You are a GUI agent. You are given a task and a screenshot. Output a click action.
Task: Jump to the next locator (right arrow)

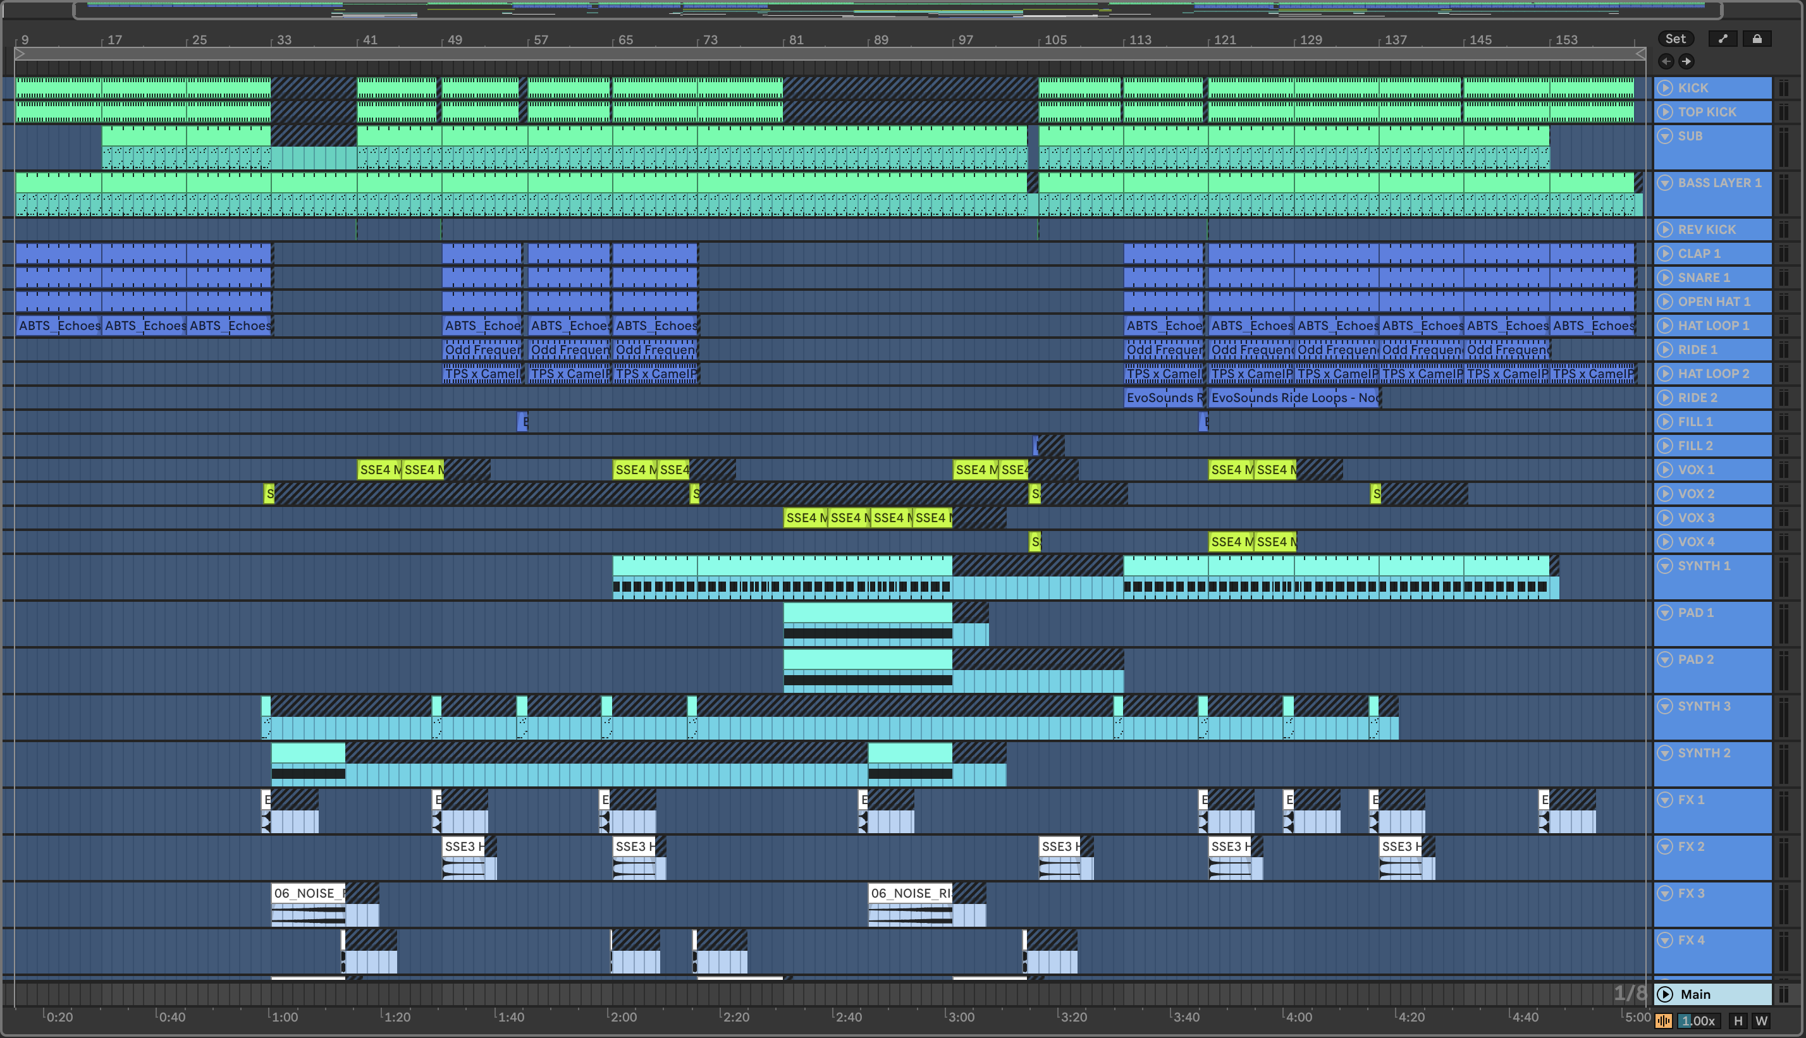point(1686,61)
